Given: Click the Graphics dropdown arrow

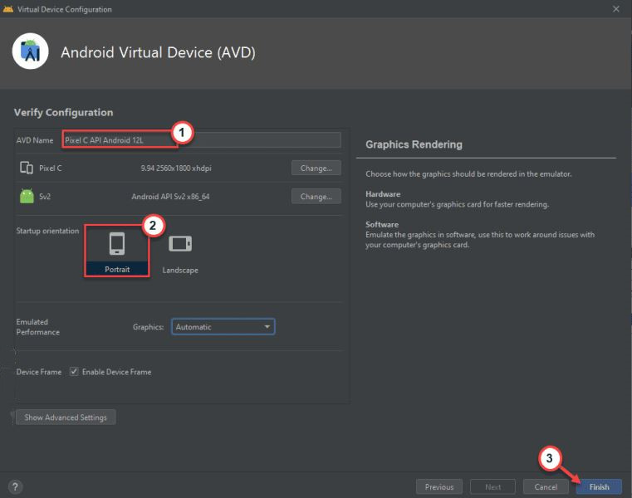Looking at the screenshot, I should point(267,327).
